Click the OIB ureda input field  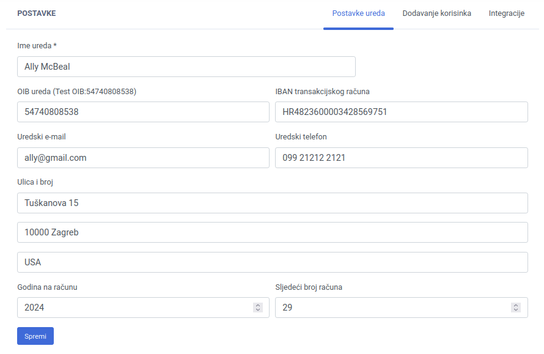pyautogui.click(x=143, y=112)
